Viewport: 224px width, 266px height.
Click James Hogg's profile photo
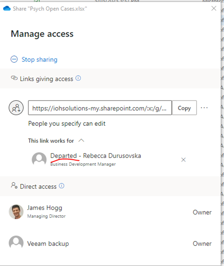coord(16,212)
